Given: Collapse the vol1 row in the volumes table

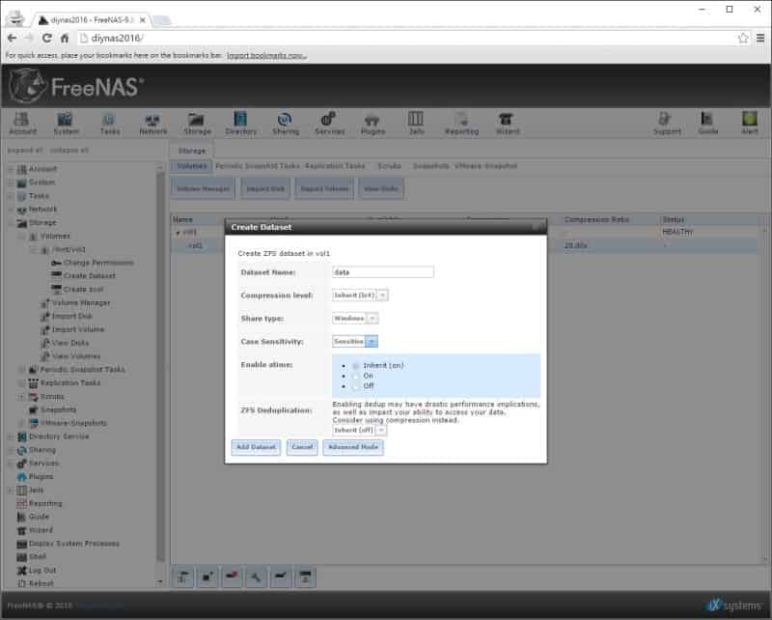Looking at the screenshot, I should pos(179,232).
